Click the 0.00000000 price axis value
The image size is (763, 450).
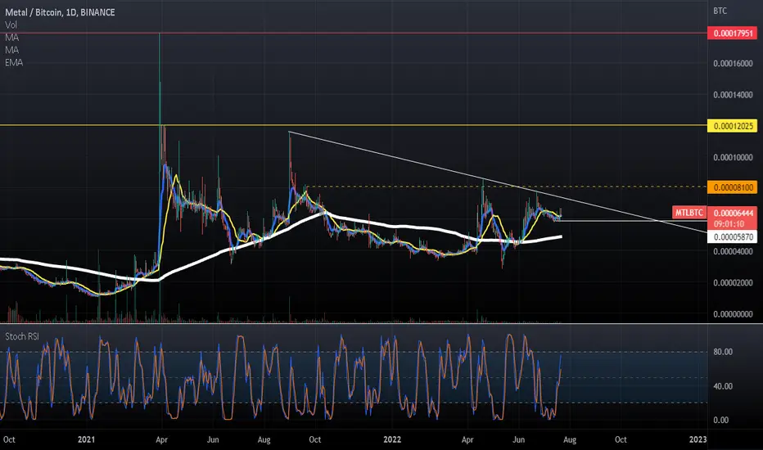733,314
